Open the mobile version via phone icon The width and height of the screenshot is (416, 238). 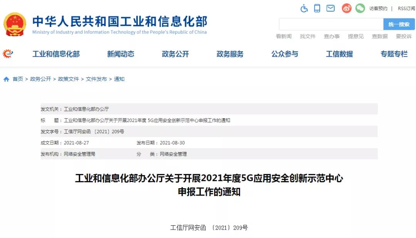coord(317,8)
